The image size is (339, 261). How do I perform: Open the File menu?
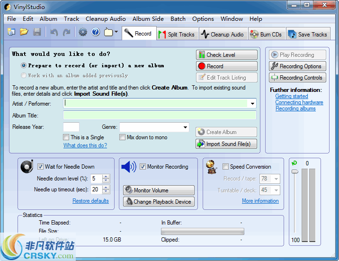11,19
